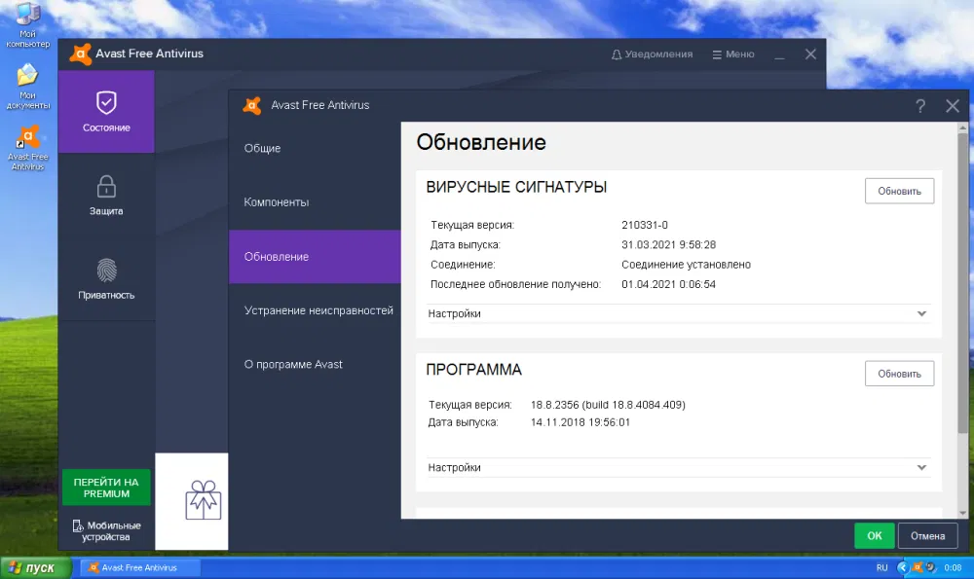Click the release date 14.11.2018 19:56:01
Screen dimensions: 974x579
(581, 422)
